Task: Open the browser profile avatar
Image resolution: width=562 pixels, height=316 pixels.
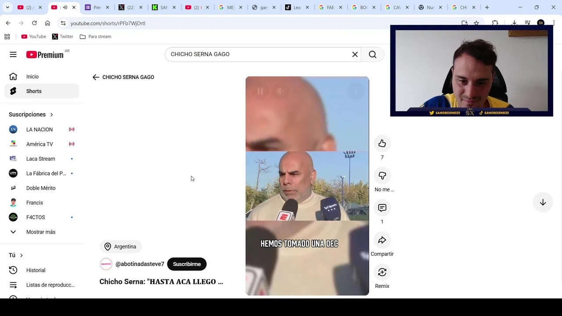Action: coord(541,23)
